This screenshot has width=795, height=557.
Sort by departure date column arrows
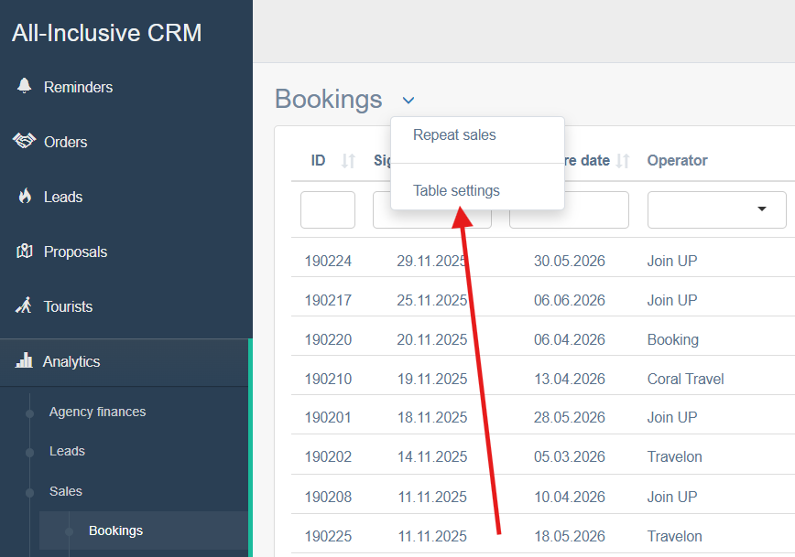pyautogui.click(x=623, y=161)
